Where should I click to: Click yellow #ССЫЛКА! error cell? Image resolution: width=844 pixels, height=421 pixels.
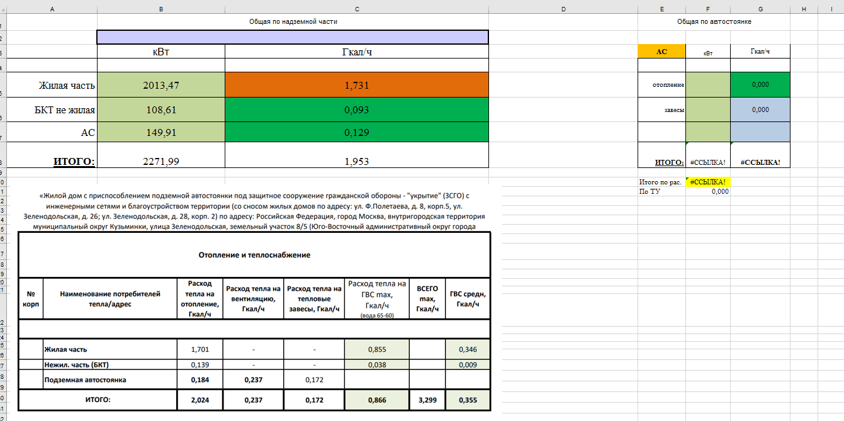coord(708,182)
